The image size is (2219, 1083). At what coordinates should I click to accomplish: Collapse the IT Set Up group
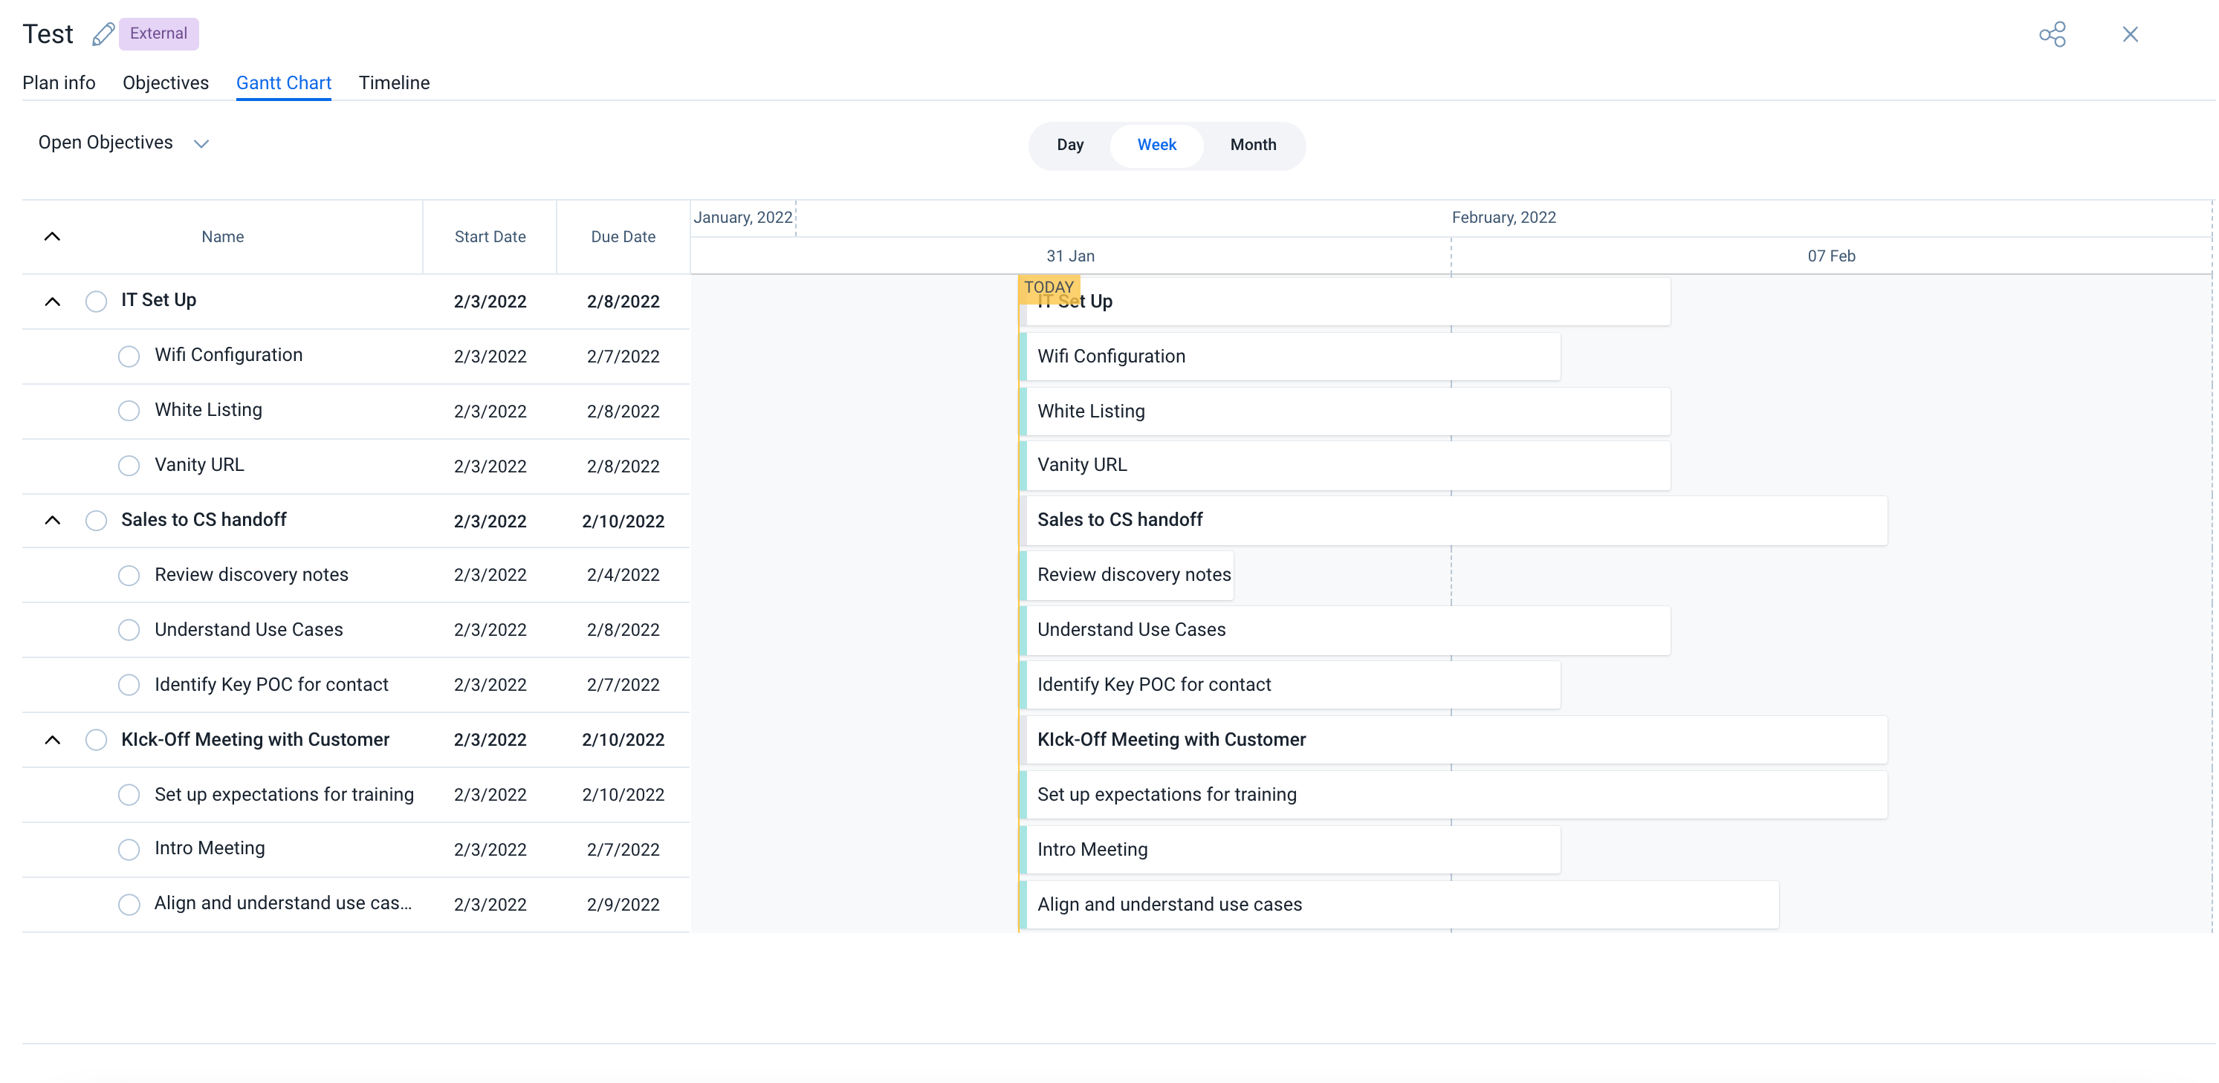(x=52, y=302)
